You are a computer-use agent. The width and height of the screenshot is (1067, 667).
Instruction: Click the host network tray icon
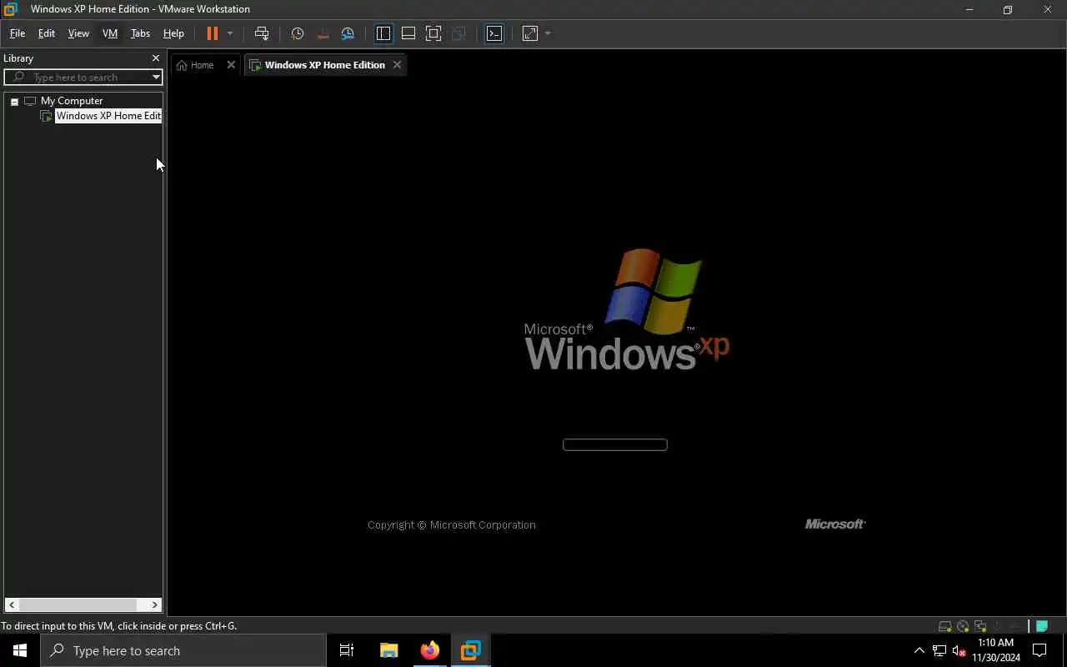coord(939,650)
